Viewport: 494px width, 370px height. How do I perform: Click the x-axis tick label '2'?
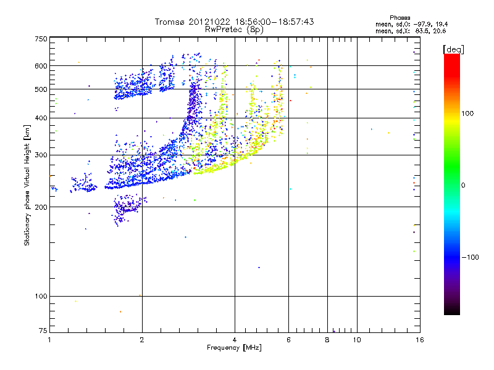tap(142, 340)
